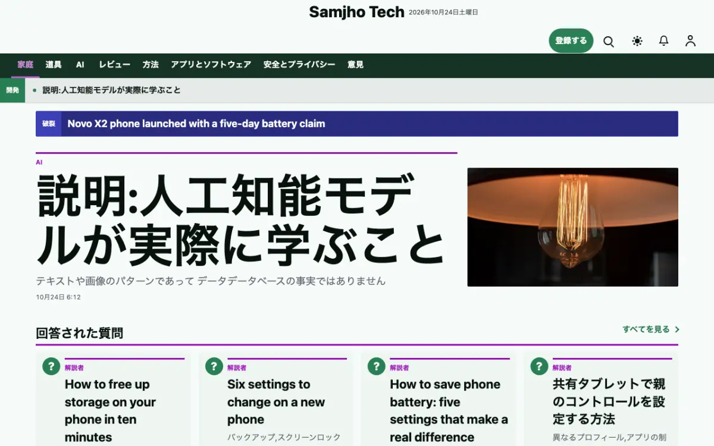Image resolution: width=714 pixels, height=446 pixels.
Task: Open the AI nav item
Action: 80,65
